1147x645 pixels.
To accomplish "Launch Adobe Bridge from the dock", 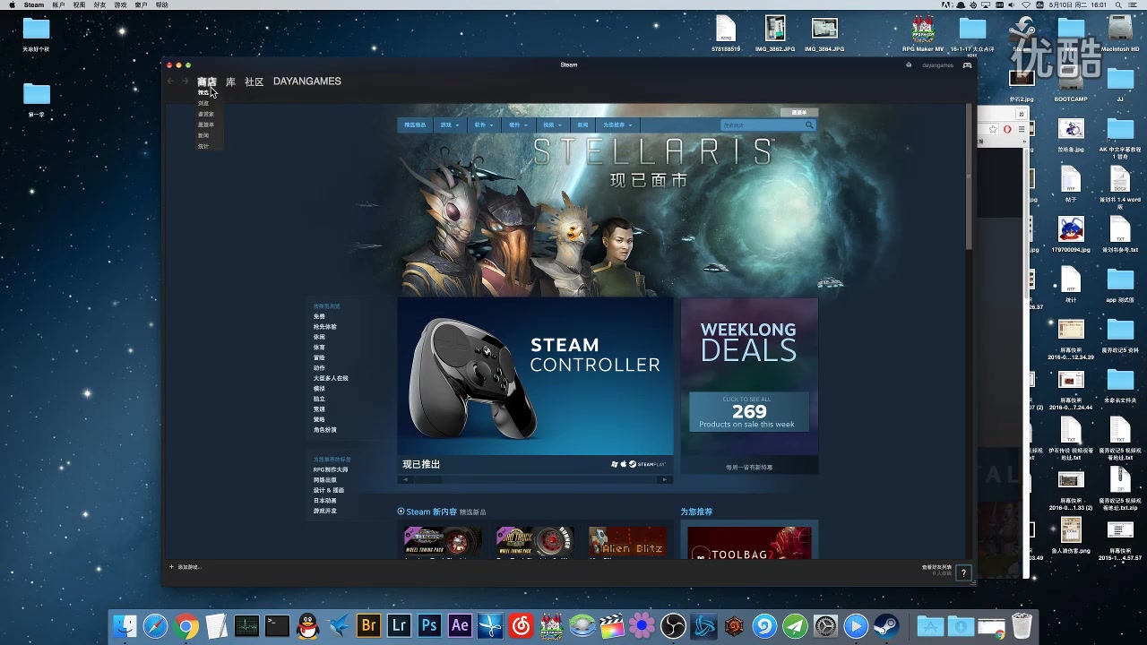I will (x=368, y=626).
